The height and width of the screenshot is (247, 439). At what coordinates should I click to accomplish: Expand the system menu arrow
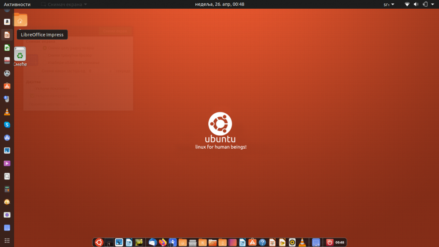coord(433,4)
